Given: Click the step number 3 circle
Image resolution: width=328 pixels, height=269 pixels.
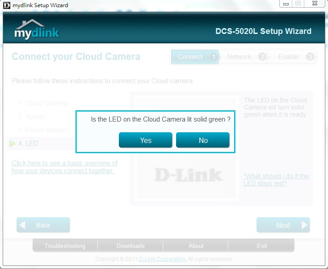Looking at the screenshot, I should click(x=310, y=57).
